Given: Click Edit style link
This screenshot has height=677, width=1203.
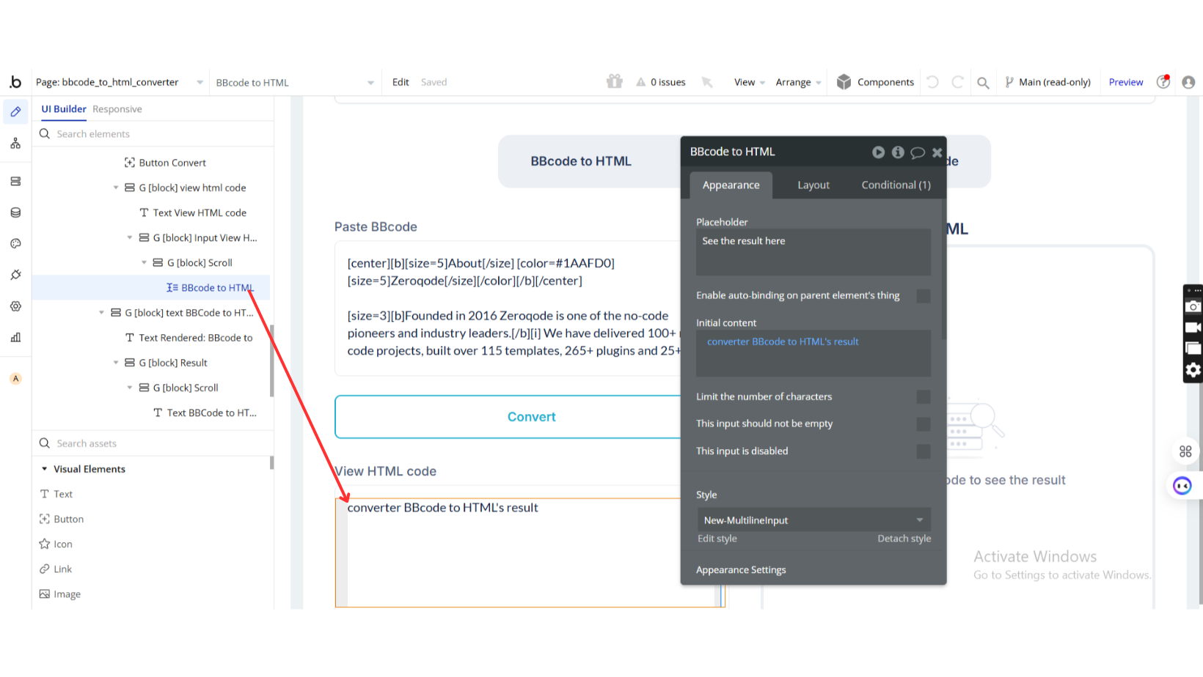Looking at the screenshot, I should 717,539.
